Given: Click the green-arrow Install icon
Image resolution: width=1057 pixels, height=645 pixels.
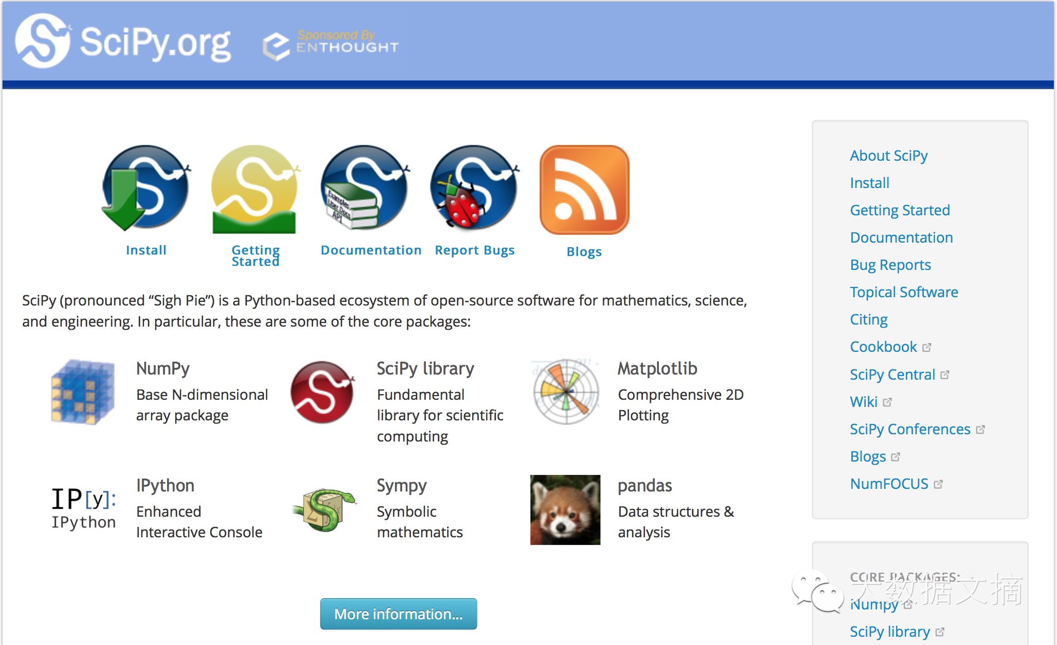Looking at the screenshot, I should pos(146,188).
